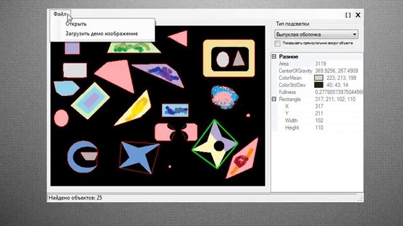Click the status text Найдено объектов: 25
This screenshot has width=403, height=226.
pyautogui.click(x=76, y=198)
